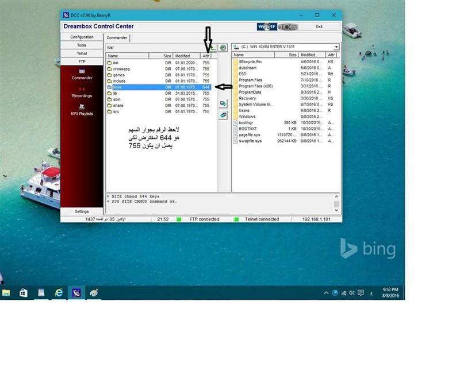The width and height of the screenshot is (460, 367).
Task: Sort local files by Modified column
Action: tap(312, 55)
